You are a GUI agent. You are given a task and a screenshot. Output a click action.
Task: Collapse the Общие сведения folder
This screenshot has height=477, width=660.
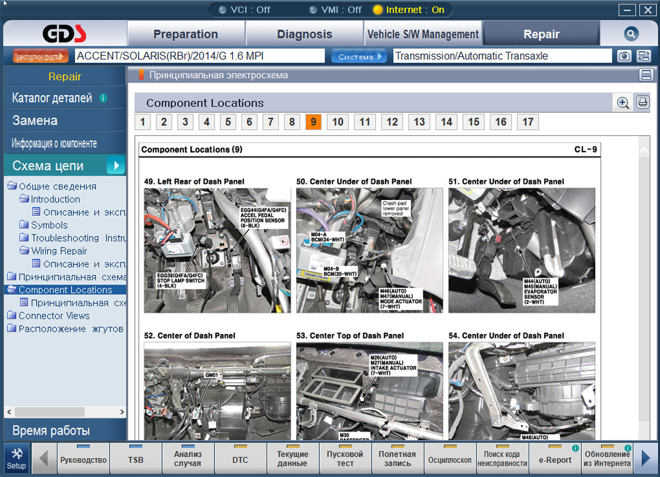12,186
